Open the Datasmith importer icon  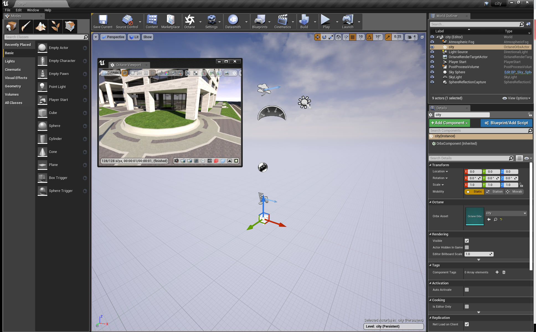[233, 22]
